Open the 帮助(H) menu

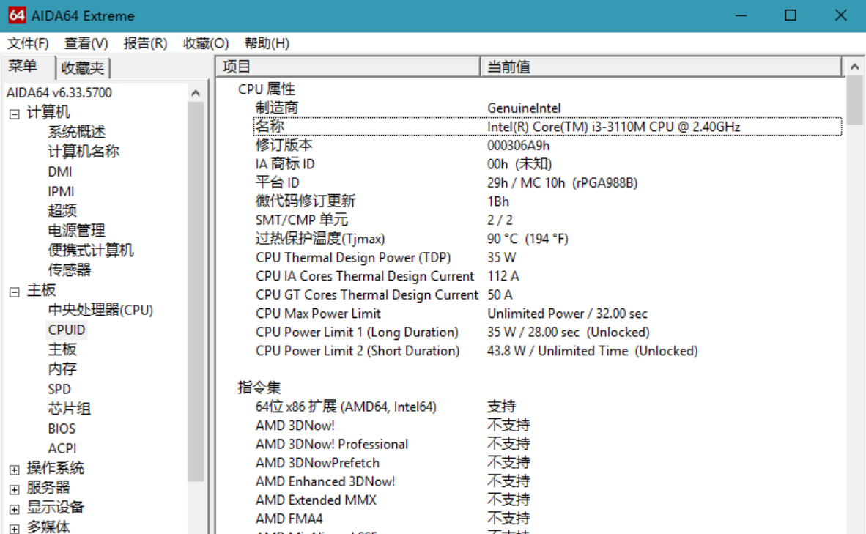(267, 43)
